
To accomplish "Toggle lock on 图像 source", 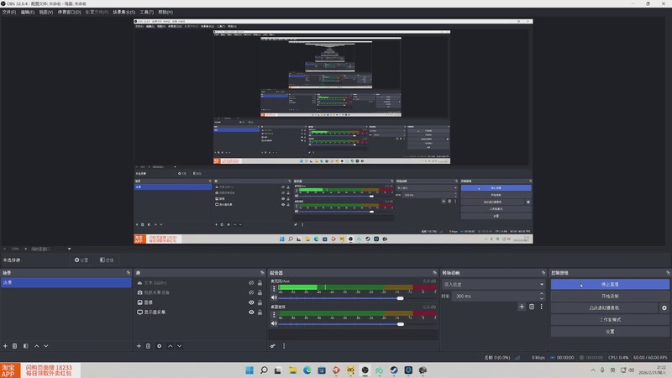I will click(260, 302).
